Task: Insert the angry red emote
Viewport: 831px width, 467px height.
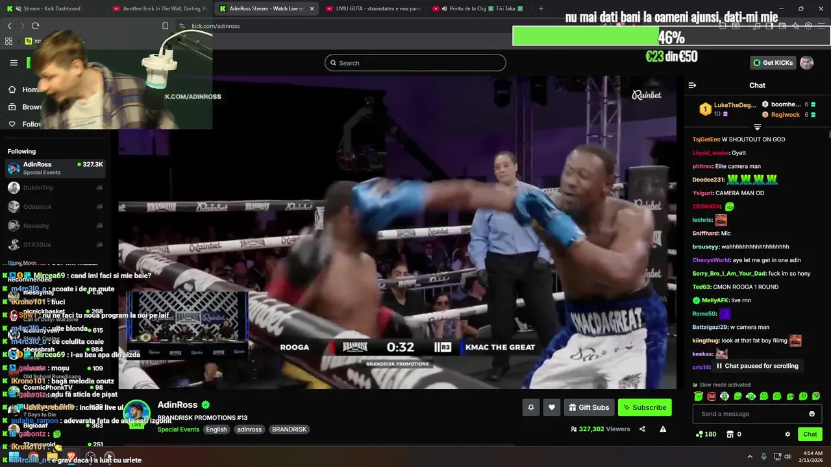Action: (712, 396)
